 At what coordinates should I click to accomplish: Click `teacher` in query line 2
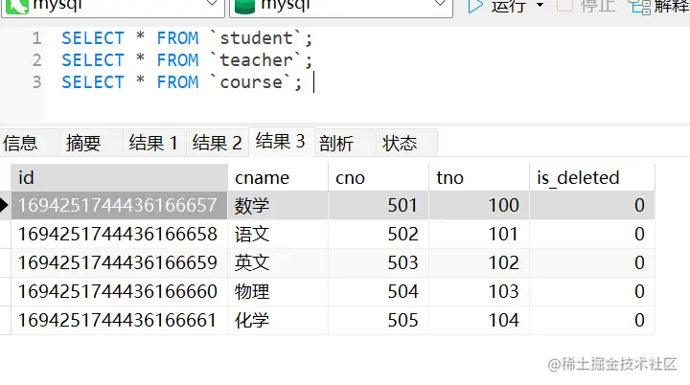(256, 60)
